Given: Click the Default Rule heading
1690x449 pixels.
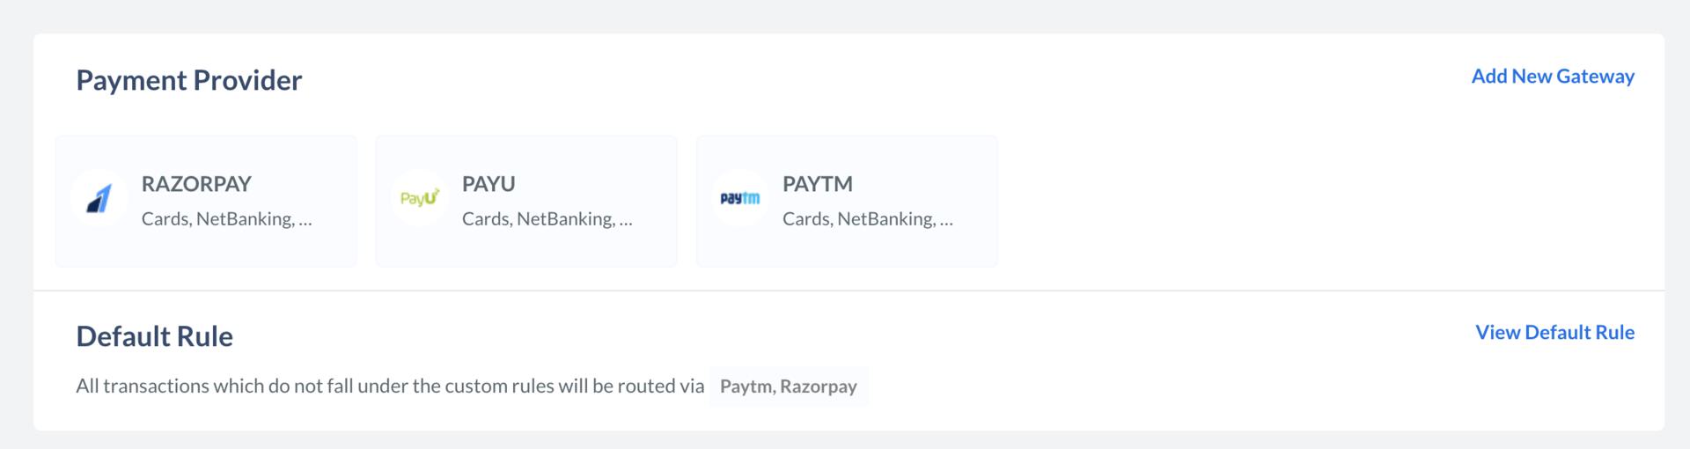Looking at the screenshot, I should pyautogui.click(x=155, y=336).
